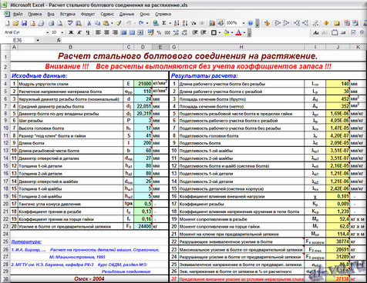
Task: Open the Chart Wizard icon
Action: click(x=212, y=23)
